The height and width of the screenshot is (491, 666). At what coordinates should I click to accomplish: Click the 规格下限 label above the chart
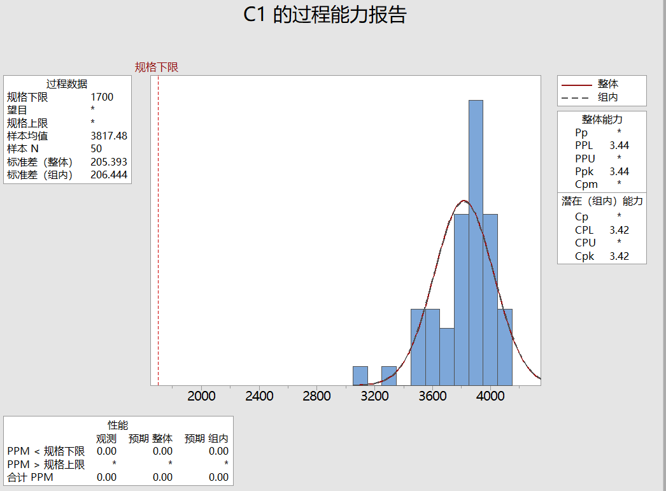click(156, 66)
